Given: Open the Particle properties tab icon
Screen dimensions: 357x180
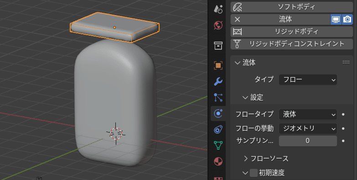Looking at the screenshot, I should click(x=218, y=97).
